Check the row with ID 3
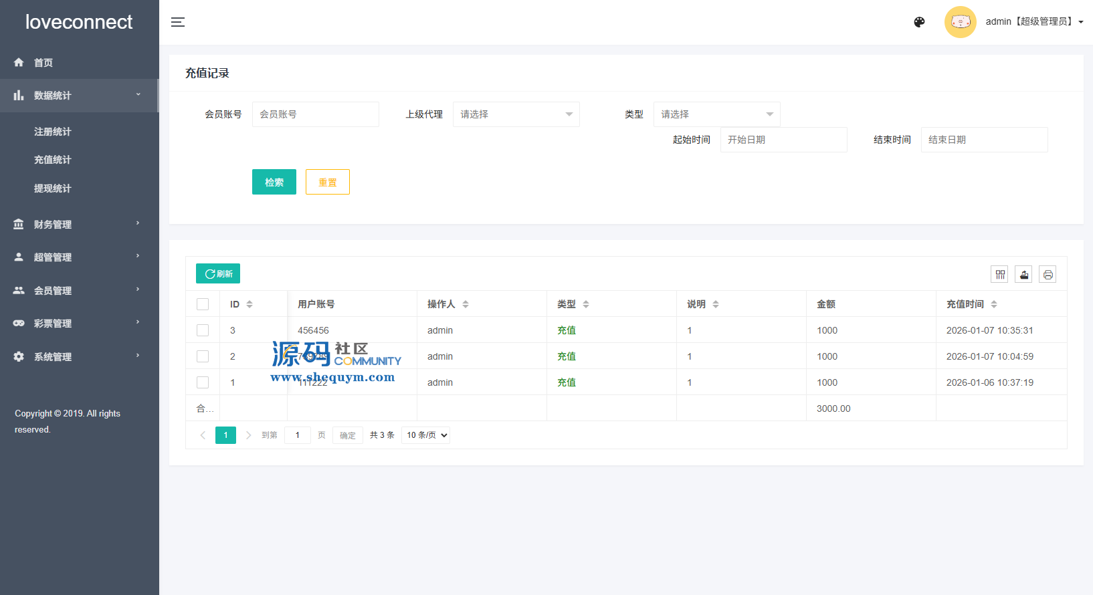The image size is (1093, 595). pos(203,330)
